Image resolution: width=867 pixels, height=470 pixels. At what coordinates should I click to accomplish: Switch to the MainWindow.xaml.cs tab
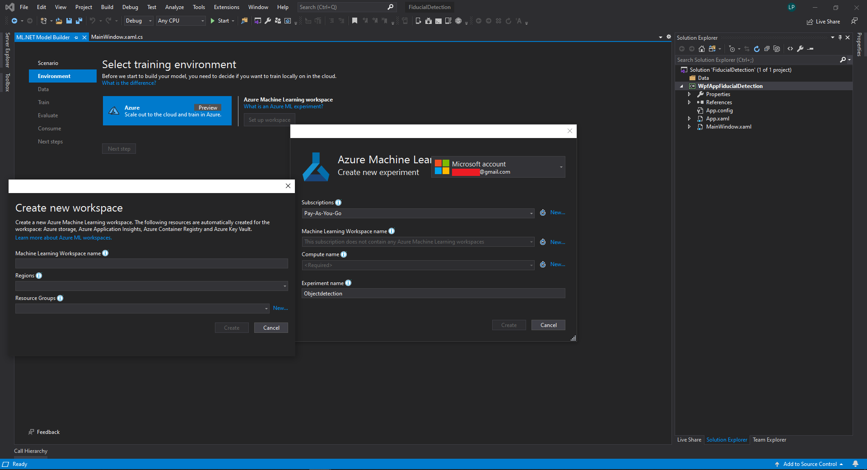click(117, 37)
